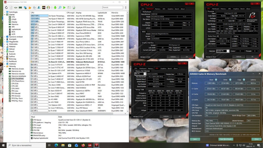The image size is (263, 148).
Task: Click Memória column header in results list
Action: pyautogui.click(x=114, y=13)
